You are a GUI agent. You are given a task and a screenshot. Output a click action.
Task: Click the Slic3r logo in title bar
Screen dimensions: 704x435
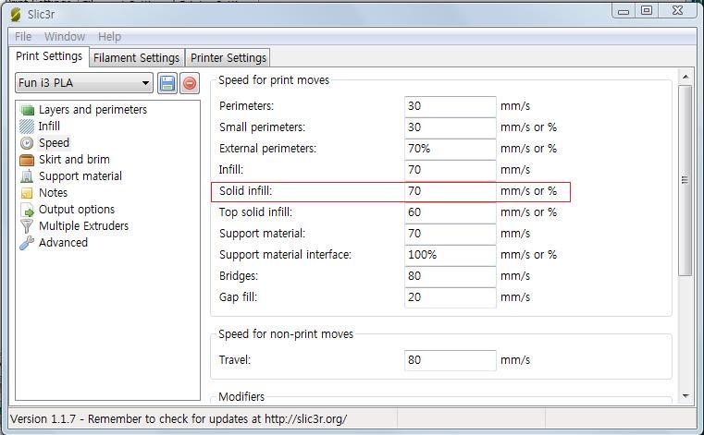16,15
